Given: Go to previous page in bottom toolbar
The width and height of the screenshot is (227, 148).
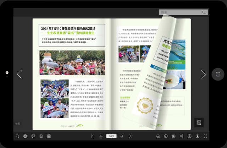Looking at the screenshot, I should [101, 136].
